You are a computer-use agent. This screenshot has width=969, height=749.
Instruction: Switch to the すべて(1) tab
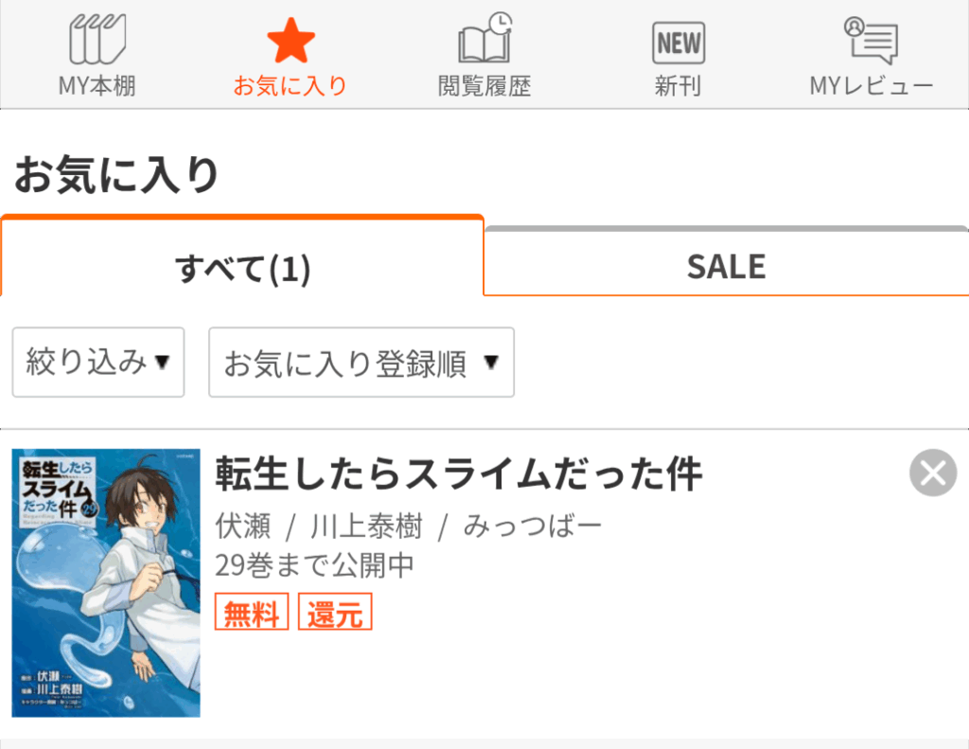242,268
